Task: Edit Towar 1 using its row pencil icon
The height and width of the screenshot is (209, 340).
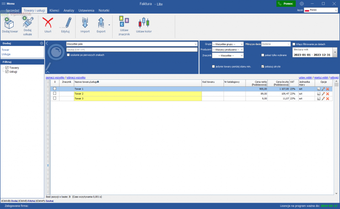Action: [323, 89]
